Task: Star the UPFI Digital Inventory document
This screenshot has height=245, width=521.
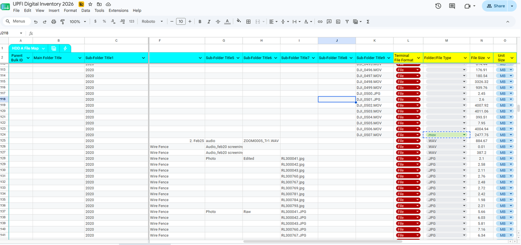Action: click(x=90, y=4)
